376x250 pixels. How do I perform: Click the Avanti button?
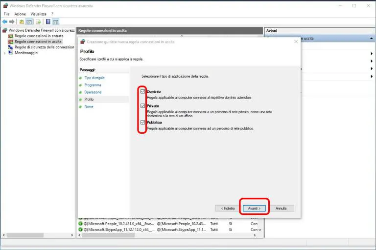click(254, 208)
